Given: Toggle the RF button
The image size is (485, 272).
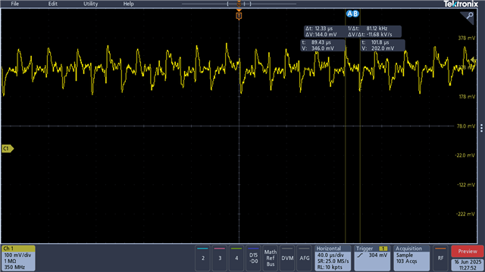Looking at the screenshot, I should coord(440,258).
